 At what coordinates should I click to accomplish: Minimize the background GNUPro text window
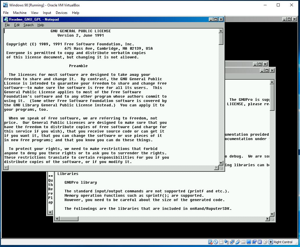click(x=262, y=70)
